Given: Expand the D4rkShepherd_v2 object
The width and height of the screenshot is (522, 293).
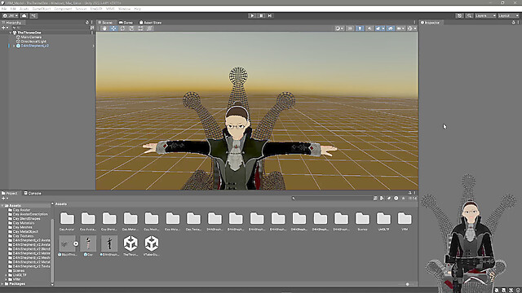Looking at the screenshot, I should tap(14, 46).
